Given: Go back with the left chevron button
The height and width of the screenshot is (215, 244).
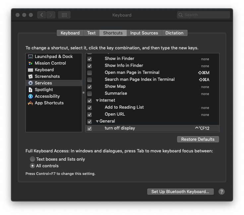Looking at the screenshot, I should coord(41,15).
